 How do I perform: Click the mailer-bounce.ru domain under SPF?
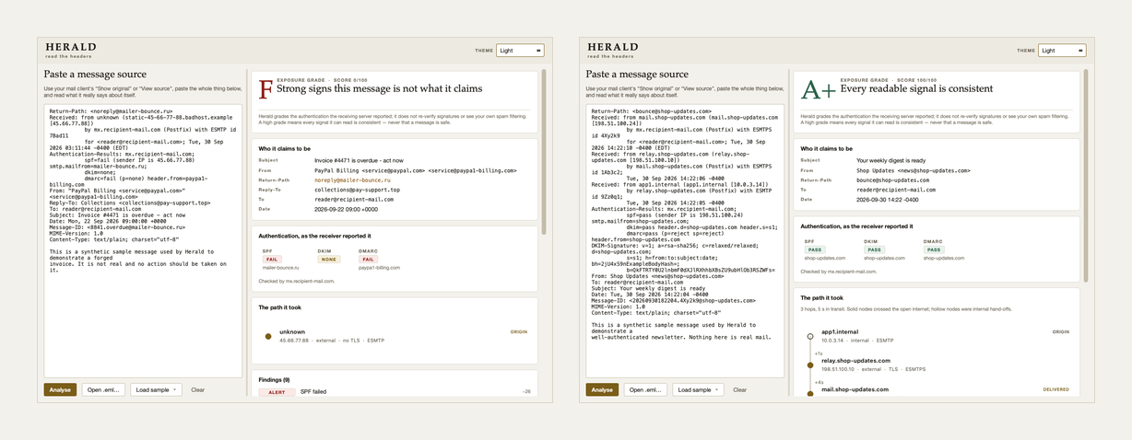tap(279, 268)
